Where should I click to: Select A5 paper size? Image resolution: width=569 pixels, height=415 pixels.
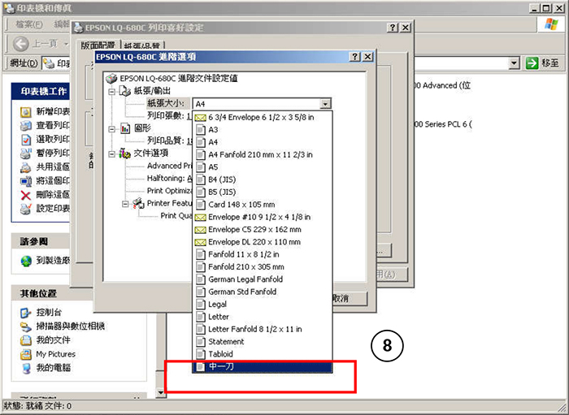262,167
